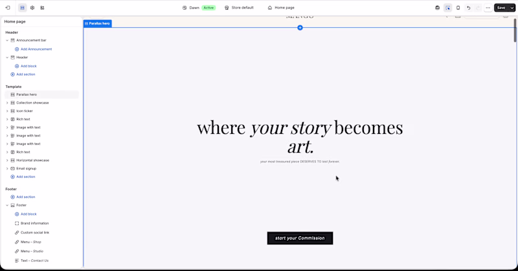Expand the Collection showcase chevron
This screenshot has width=518, height=271.
pyautogui.click(x=7, y=103)
